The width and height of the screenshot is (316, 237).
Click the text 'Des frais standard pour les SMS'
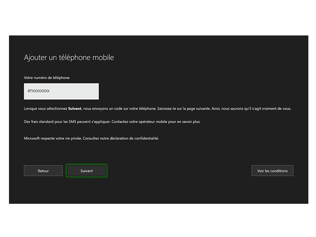click(50, 121)
